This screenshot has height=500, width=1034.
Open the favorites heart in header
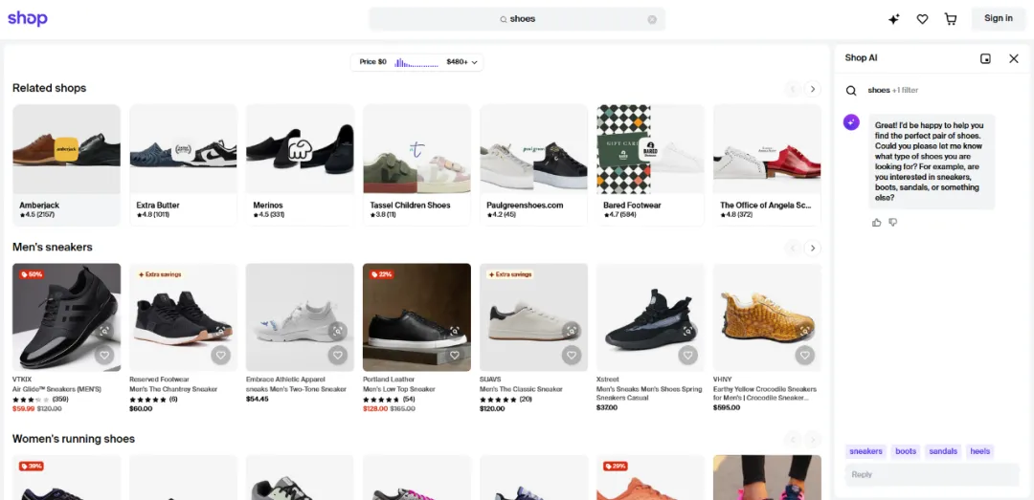point(922,19)
